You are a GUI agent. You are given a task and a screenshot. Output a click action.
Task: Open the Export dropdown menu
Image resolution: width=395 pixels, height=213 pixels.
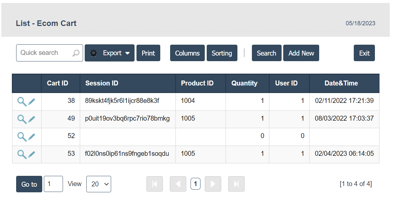click(x=109, y=53)
